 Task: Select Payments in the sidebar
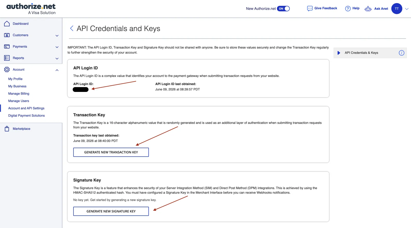coord(20,46)
